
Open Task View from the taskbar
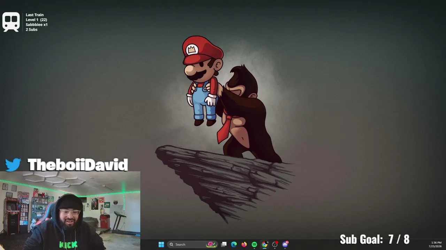[x=224, y=244]
